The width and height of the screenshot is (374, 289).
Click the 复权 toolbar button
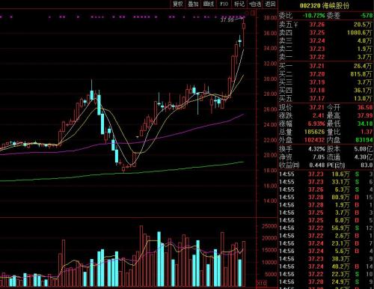coord(178,4)
